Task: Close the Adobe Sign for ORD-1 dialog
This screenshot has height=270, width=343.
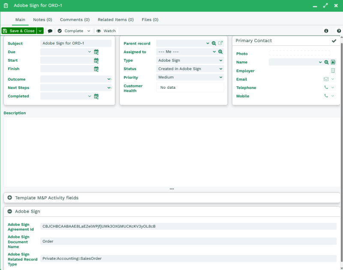Action: click(336, 6)
